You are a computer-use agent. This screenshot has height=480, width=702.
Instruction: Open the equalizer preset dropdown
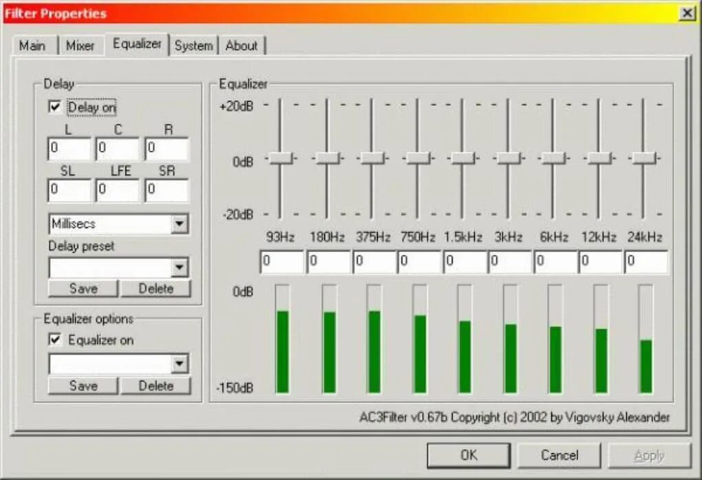[180, 364]
